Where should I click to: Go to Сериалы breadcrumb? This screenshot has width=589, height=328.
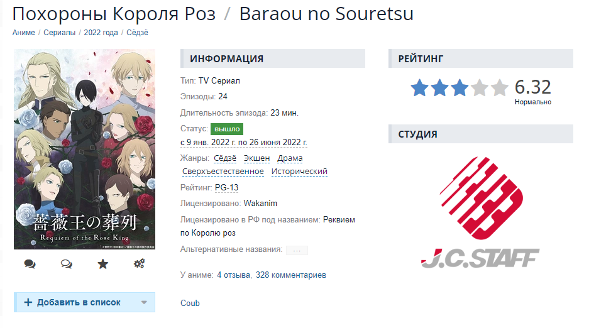[x=59, y=33]
